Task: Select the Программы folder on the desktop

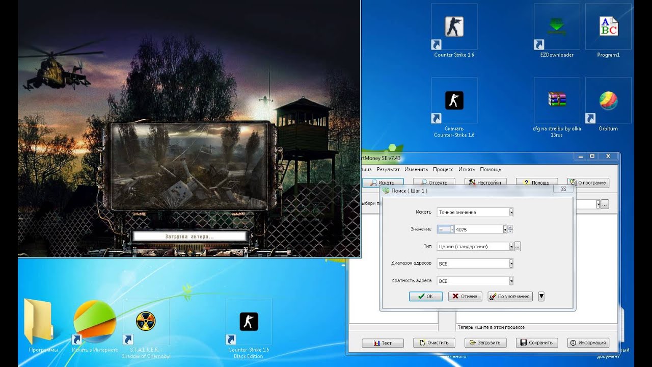Action: coord(40,325)
